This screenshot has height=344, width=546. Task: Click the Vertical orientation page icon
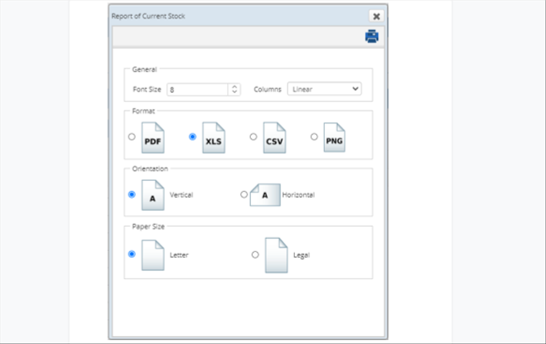152,195
